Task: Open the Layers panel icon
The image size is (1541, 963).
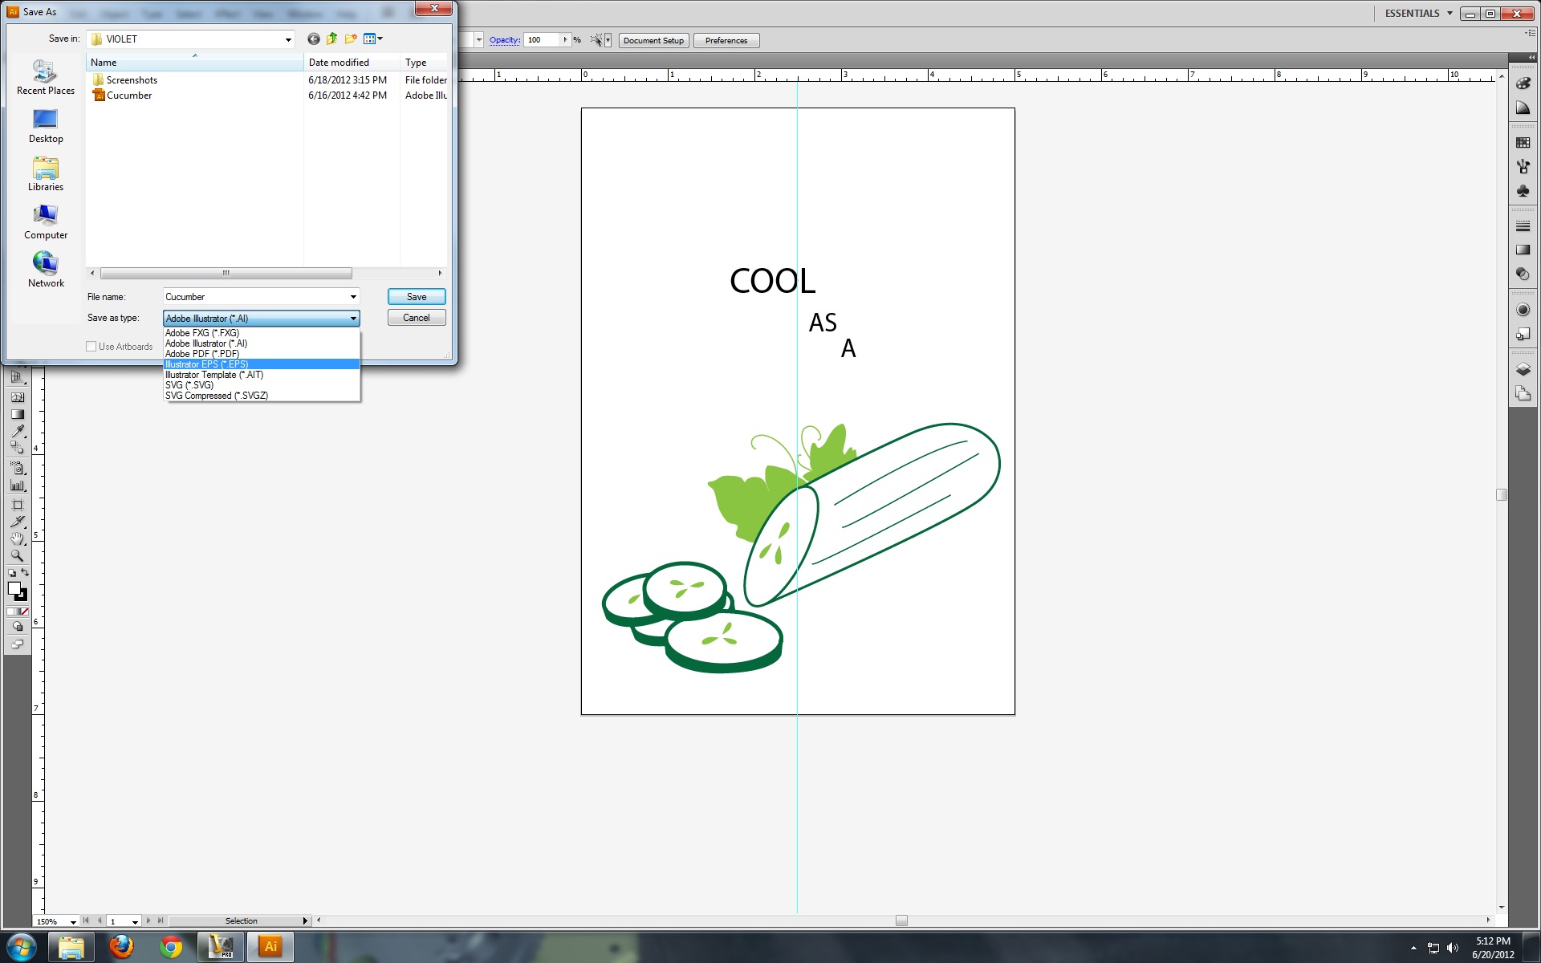Action: point(1523,369)
